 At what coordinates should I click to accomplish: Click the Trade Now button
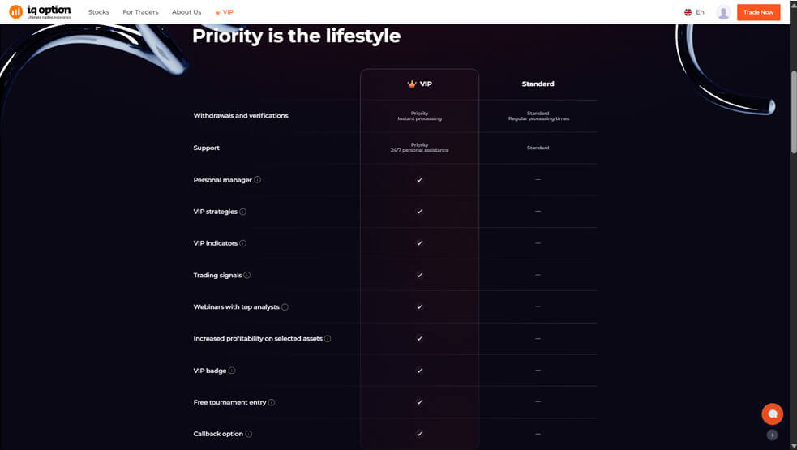(758, 12)
